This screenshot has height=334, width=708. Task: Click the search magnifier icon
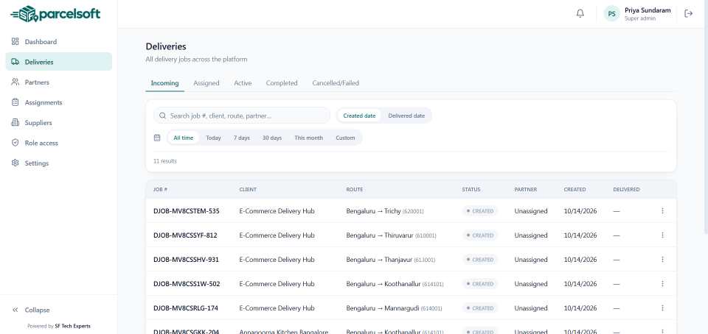coord(162,116)
